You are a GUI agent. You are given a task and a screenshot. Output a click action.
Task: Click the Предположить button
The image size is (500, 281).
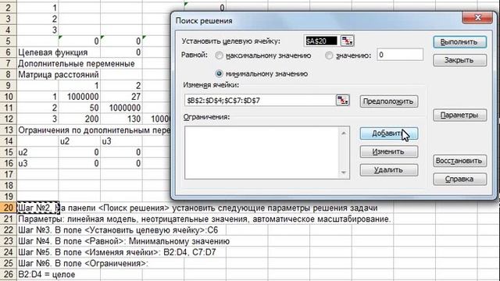pyautogui.click(x=389, y=101)
